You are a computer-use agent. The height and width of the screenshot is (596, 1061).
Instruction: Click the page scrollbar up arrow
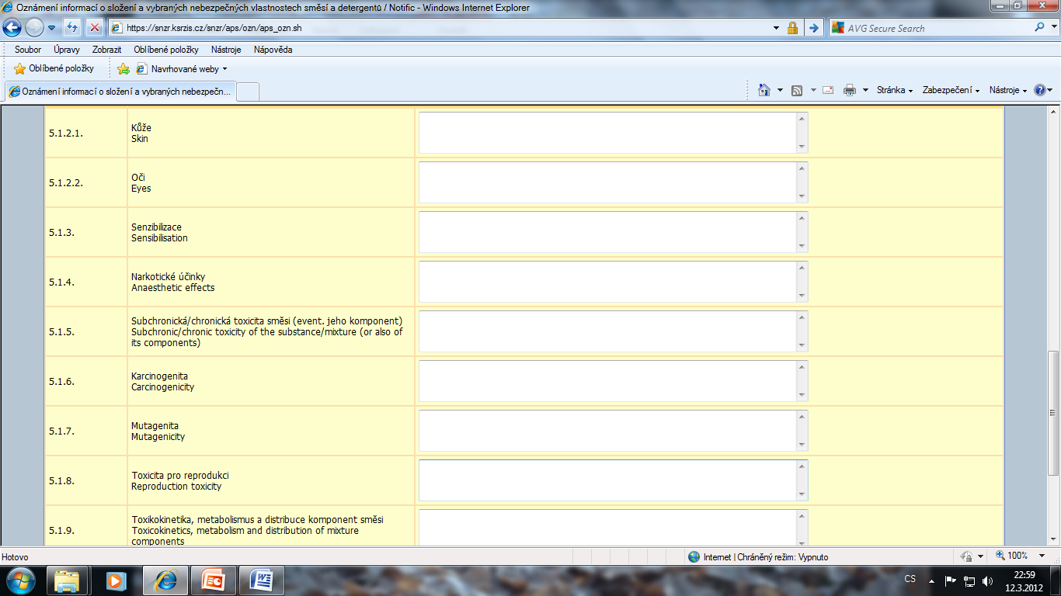pyautogui.click(x=1054, y=112)
